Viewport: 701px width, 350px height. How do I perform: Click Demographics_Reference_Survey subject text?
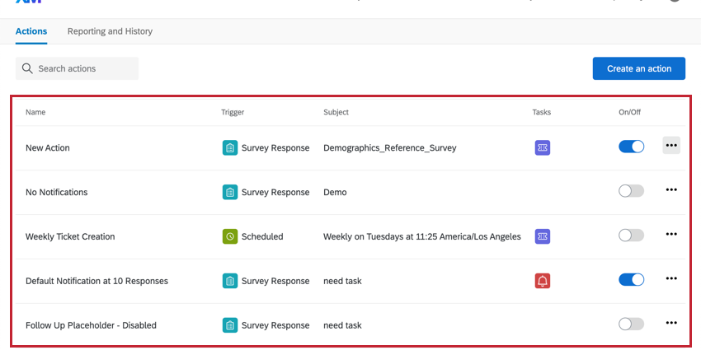390,147
